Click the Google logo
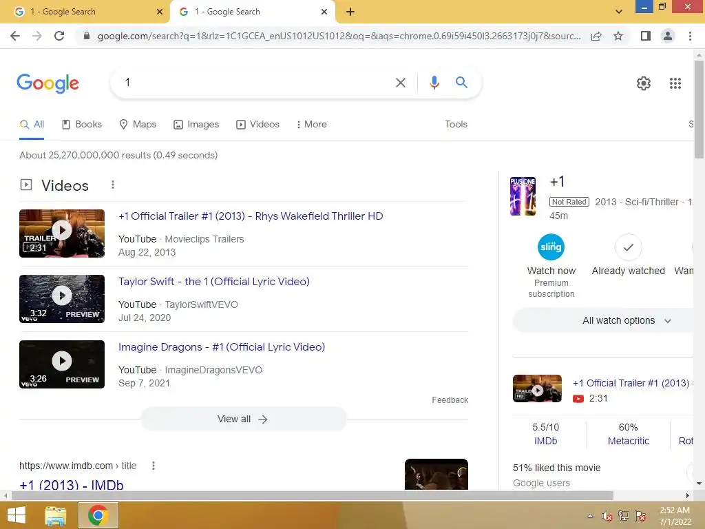 pos(48,83)
